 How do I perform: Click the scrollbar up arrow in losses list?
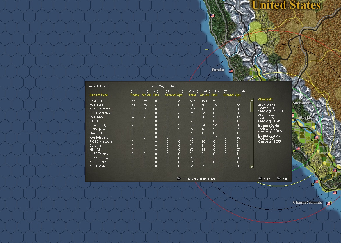coord(252,100)
